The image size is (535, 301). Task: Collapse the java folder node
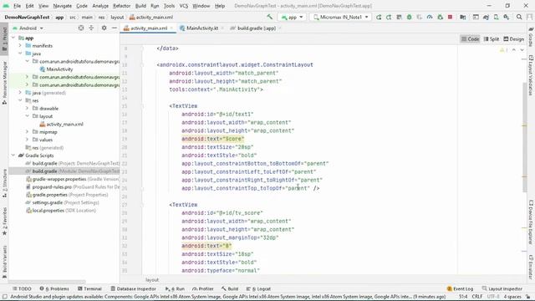(20, 54)
